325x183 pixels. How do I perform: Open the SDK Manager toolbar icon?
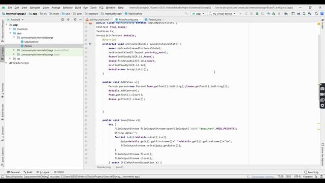tap(309, 14)
